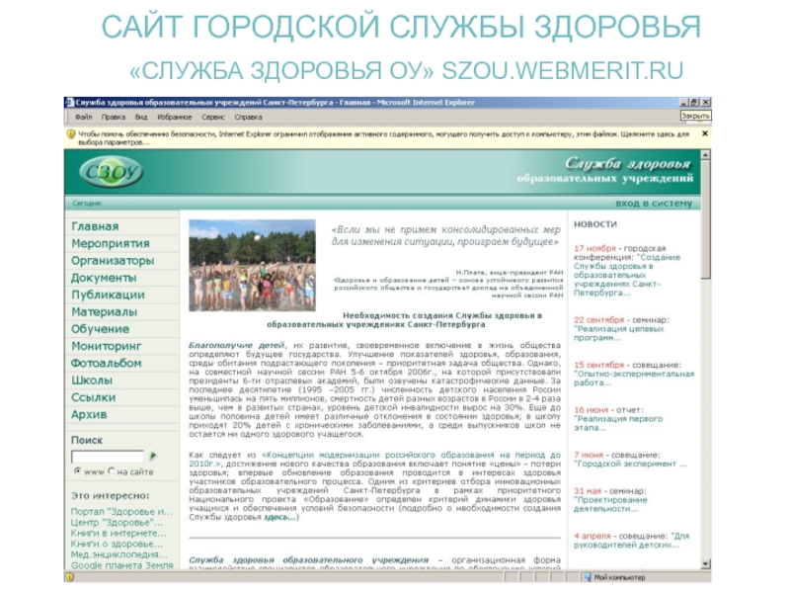Image resolution: width=790 pixels, height=593 pixels.
Task: Open 22 сентября семинар news item
Action: click(x=621, y=329)
